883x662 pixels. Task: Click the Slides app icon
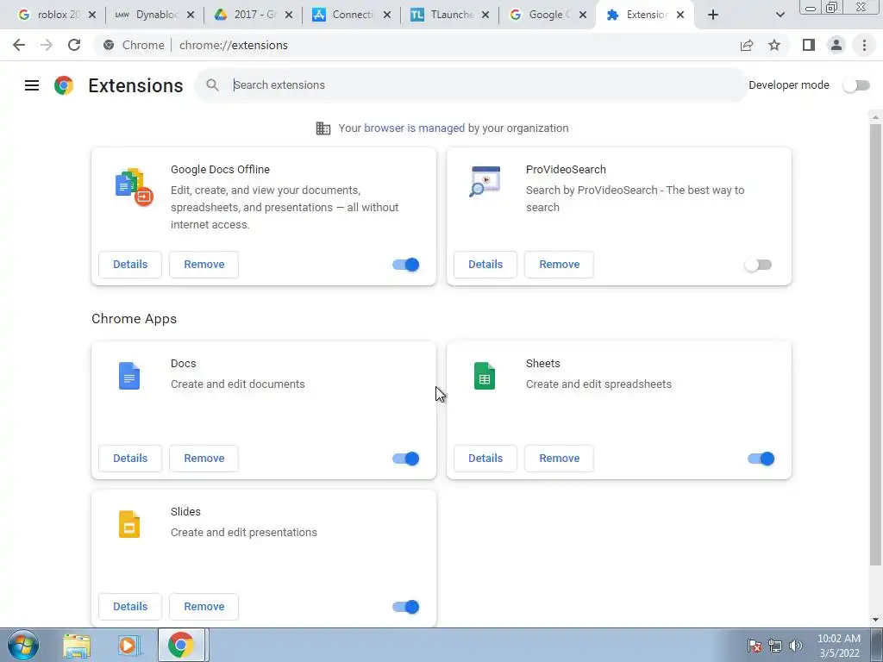129,524
